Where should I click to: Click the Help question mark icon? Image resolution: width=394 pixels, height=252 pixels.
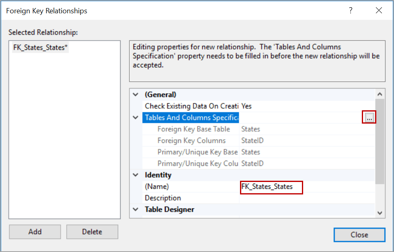[350, 11]
